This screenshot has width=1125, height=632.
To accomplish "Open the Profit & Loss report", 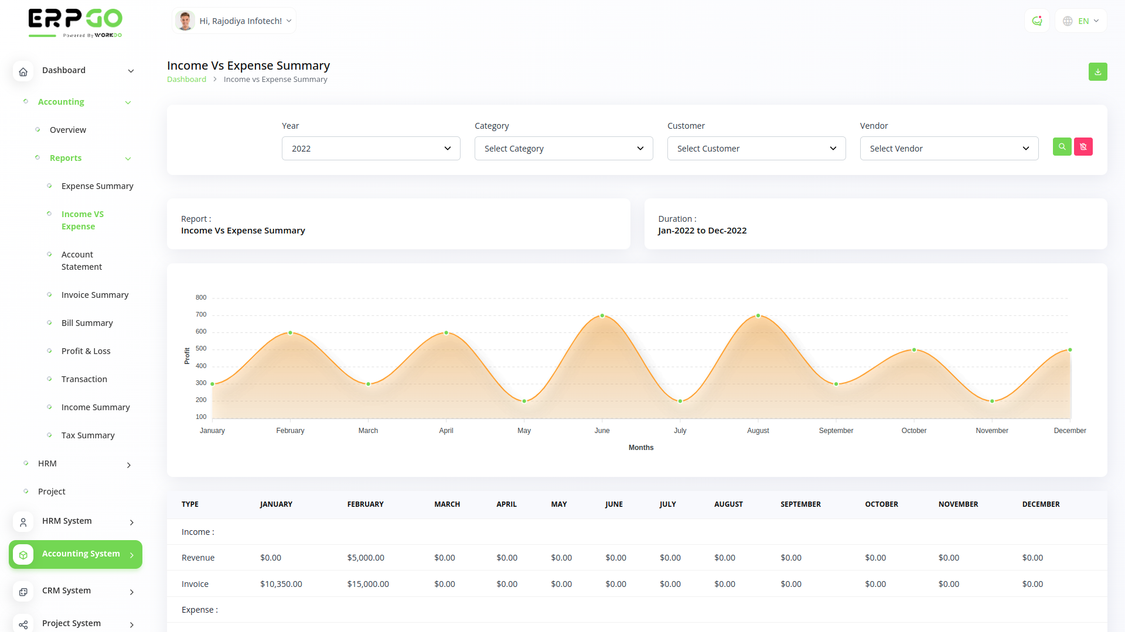I will (x=86, y=351).
